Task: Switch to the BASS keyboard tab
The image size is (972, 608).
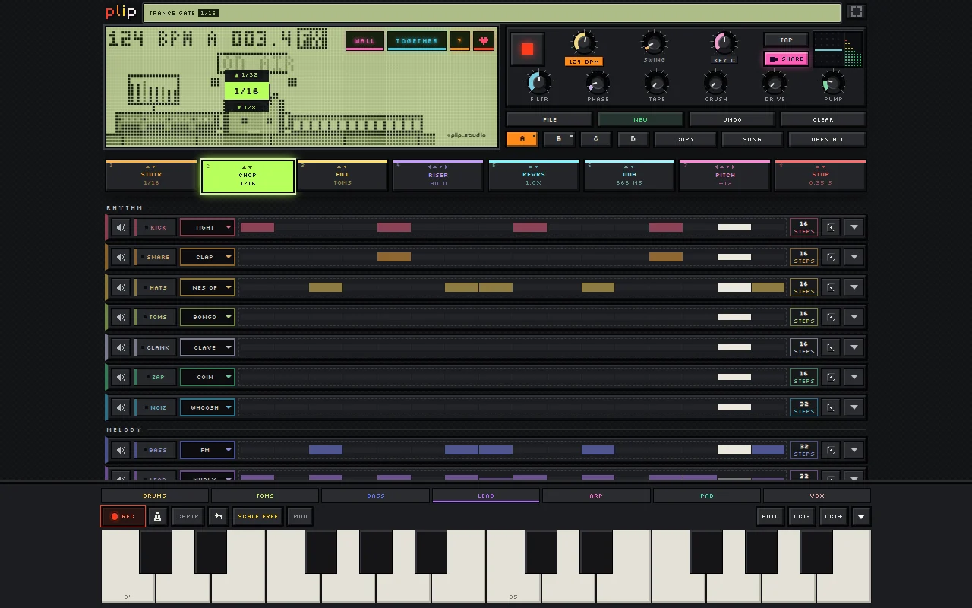Action: tap(376, 496)
